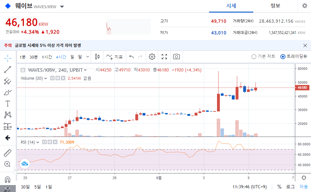Screen dimensions: 311x192
Task: Click the 46180 current price label on axis
Action: tap(302, 88)
